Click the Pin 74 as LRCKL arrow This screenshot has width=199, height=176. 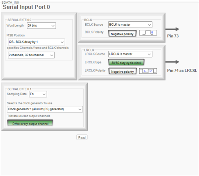(x=172, y=62)
